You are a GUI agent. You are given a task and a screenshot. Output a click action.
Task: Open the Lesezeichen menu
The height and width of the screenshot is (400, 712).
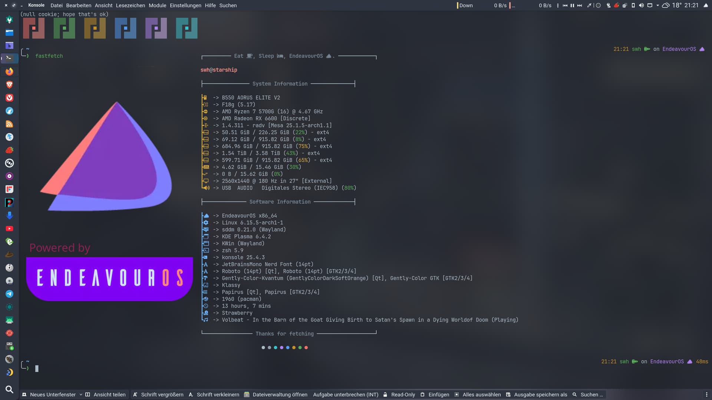(130, 6)
